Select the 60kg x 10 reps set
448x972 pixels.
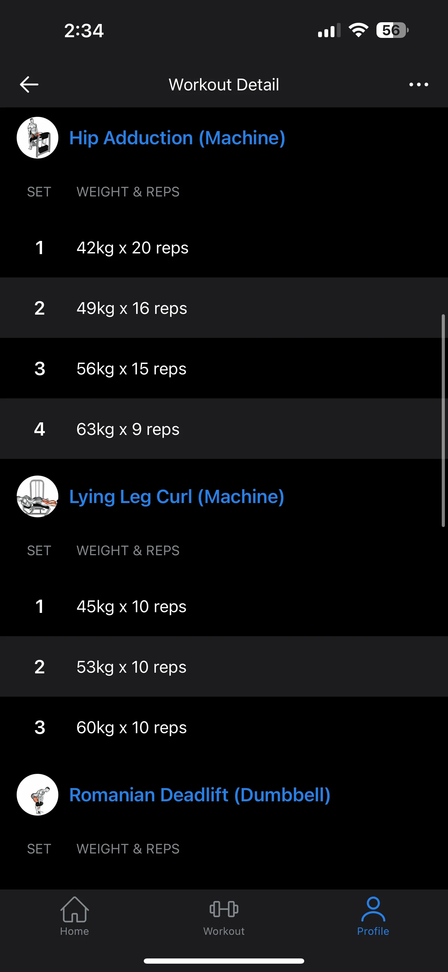click(131, 727)
